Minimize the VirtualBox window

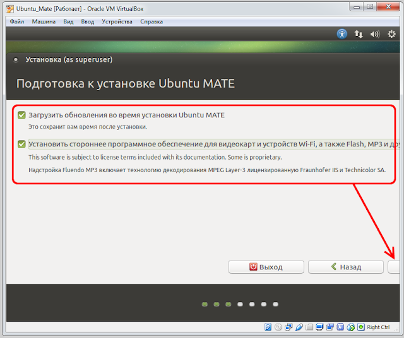[357, 7]
